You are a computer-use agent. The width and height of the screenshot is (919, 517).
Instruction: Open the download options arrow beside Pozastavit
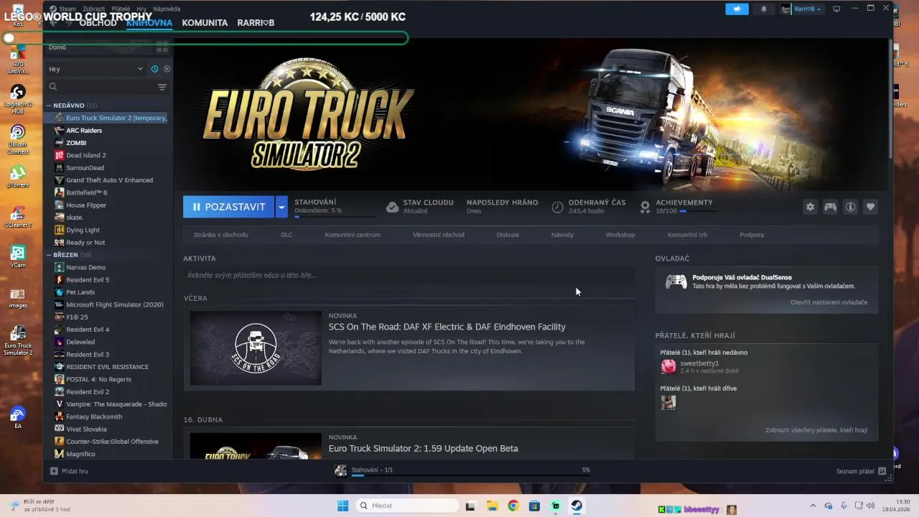click(281, 207)
